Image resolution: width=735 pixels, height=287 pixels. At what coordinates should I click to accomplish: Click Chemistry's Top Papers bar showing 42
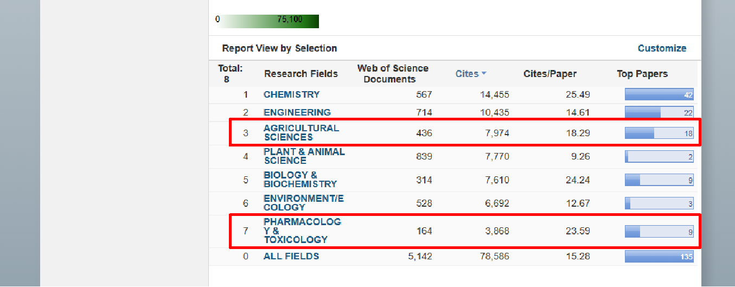coord(659,94)
